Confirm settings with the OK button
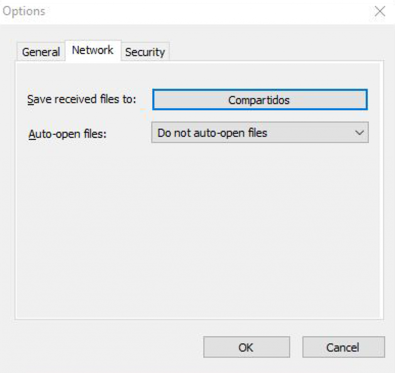Viewport: 395px width, 373px height. click(246, 347)
